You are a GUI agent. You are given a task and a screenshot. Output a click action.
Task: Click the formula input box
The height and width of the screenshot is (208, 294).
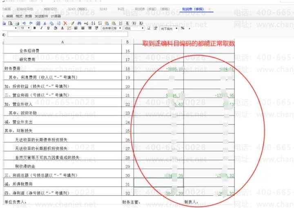(68, 34)
